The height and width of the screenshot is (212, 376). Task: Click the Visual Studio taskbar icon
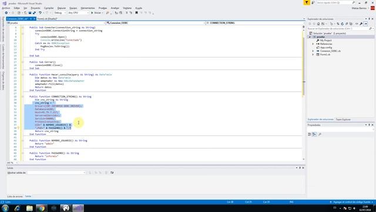pos(78,208)
